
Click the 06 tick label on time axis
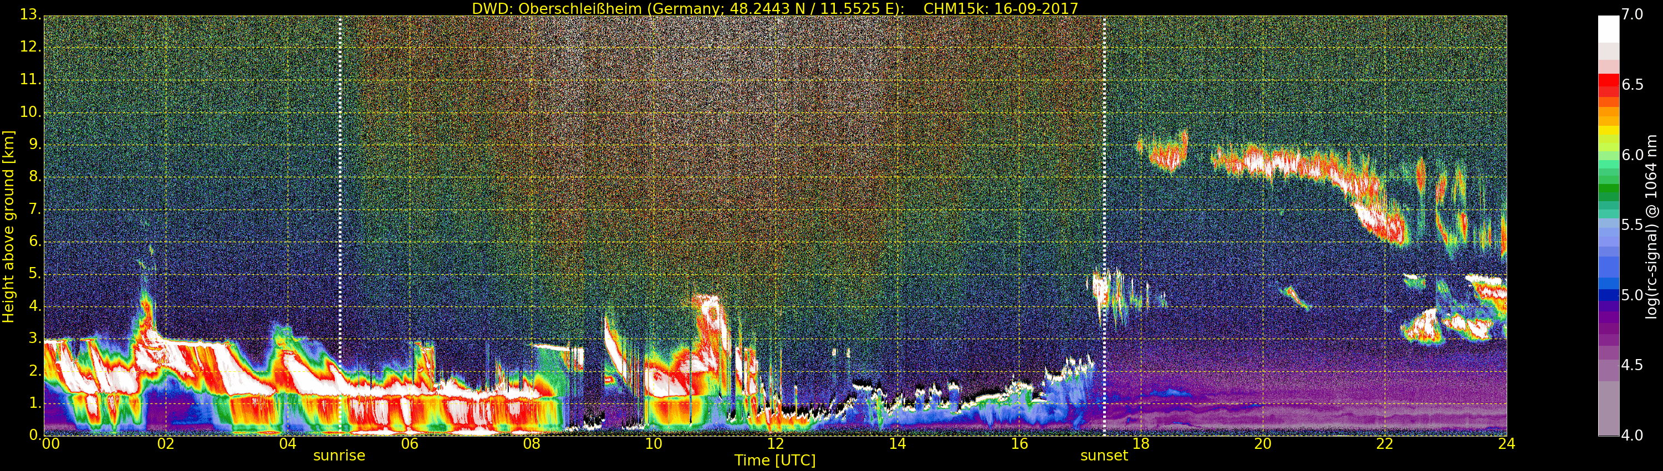(x=409, y=443)
